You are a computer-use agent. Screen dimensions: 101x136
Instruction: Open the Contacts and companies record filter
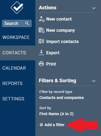(x=62, y=98)
